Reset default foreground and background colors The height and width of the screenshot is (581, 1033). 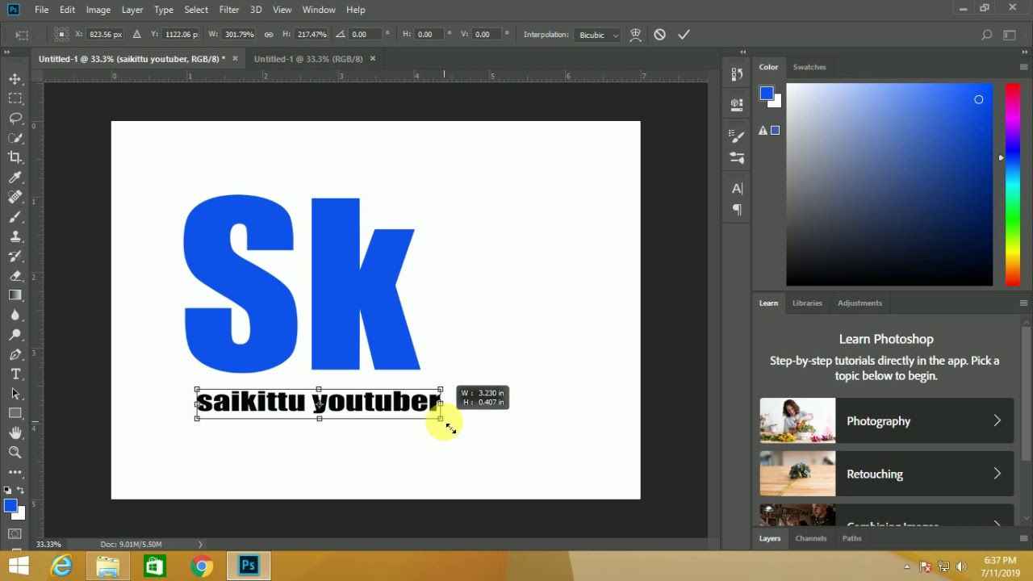(x=7, y=490)
